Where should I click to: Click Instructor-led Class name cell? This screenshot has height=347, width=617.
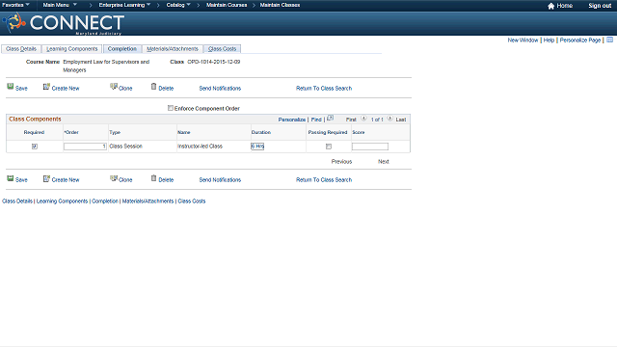click(200, 147)
